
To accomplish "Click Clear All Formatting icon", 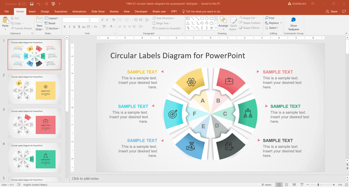I will [114, 20].
